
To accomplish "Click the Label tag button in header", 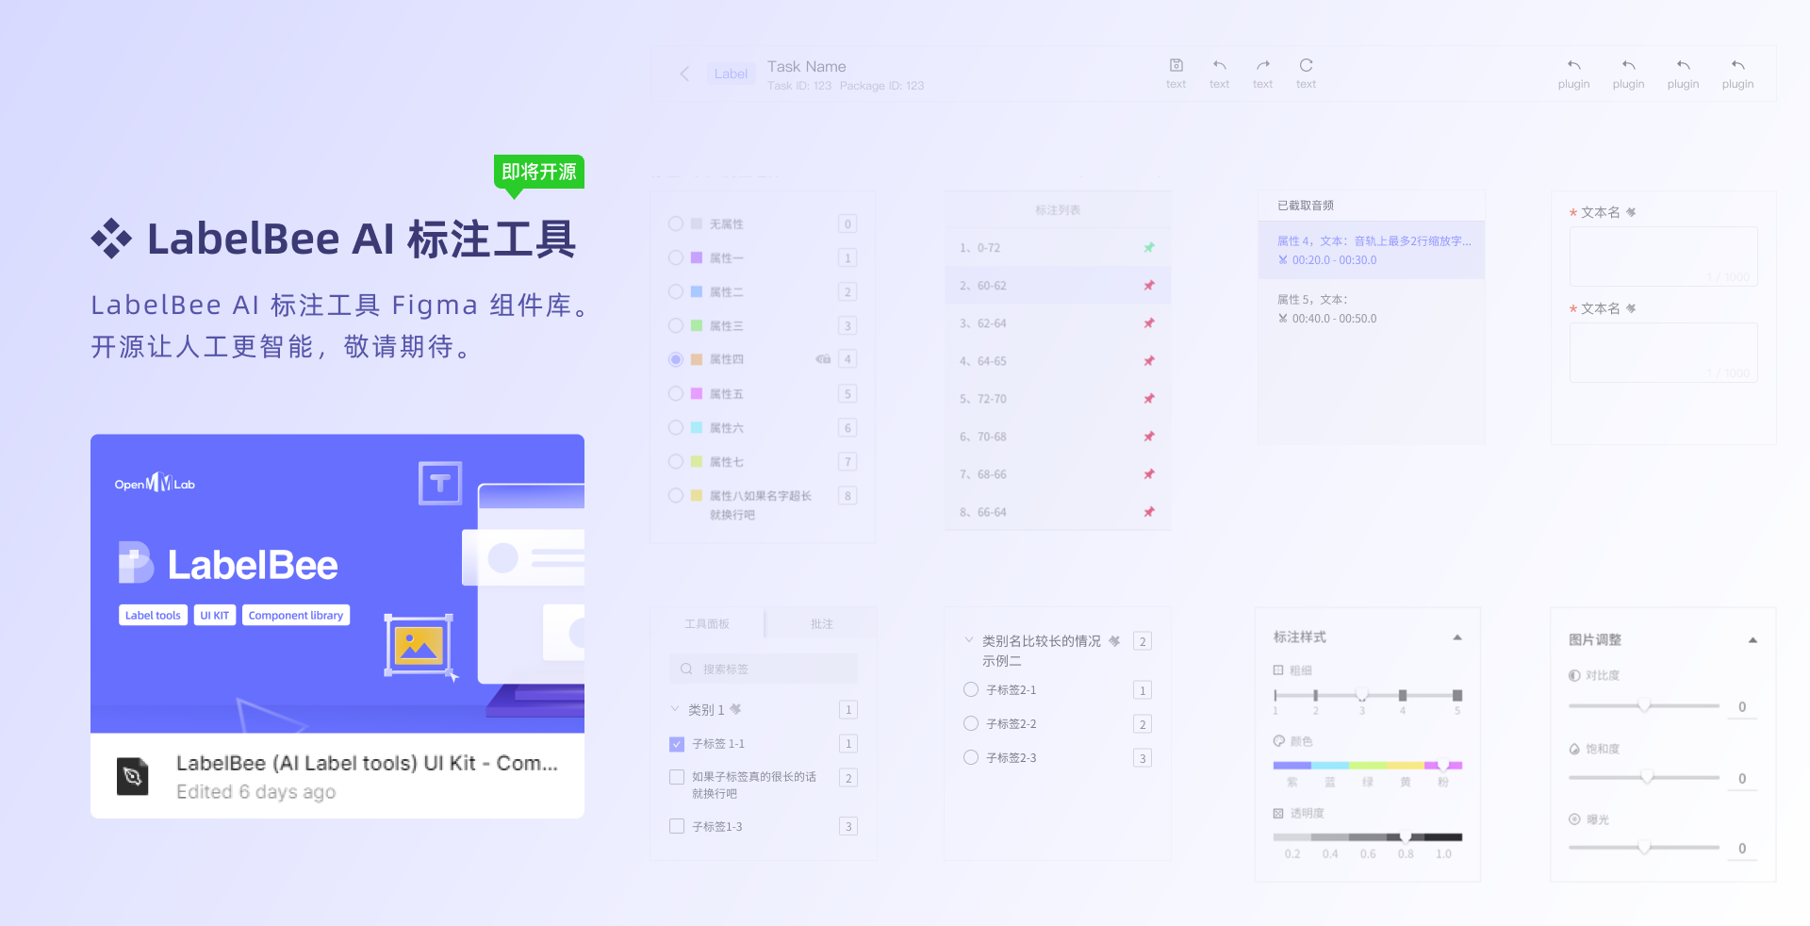I will pyautogui.click(x=731, y=74).
